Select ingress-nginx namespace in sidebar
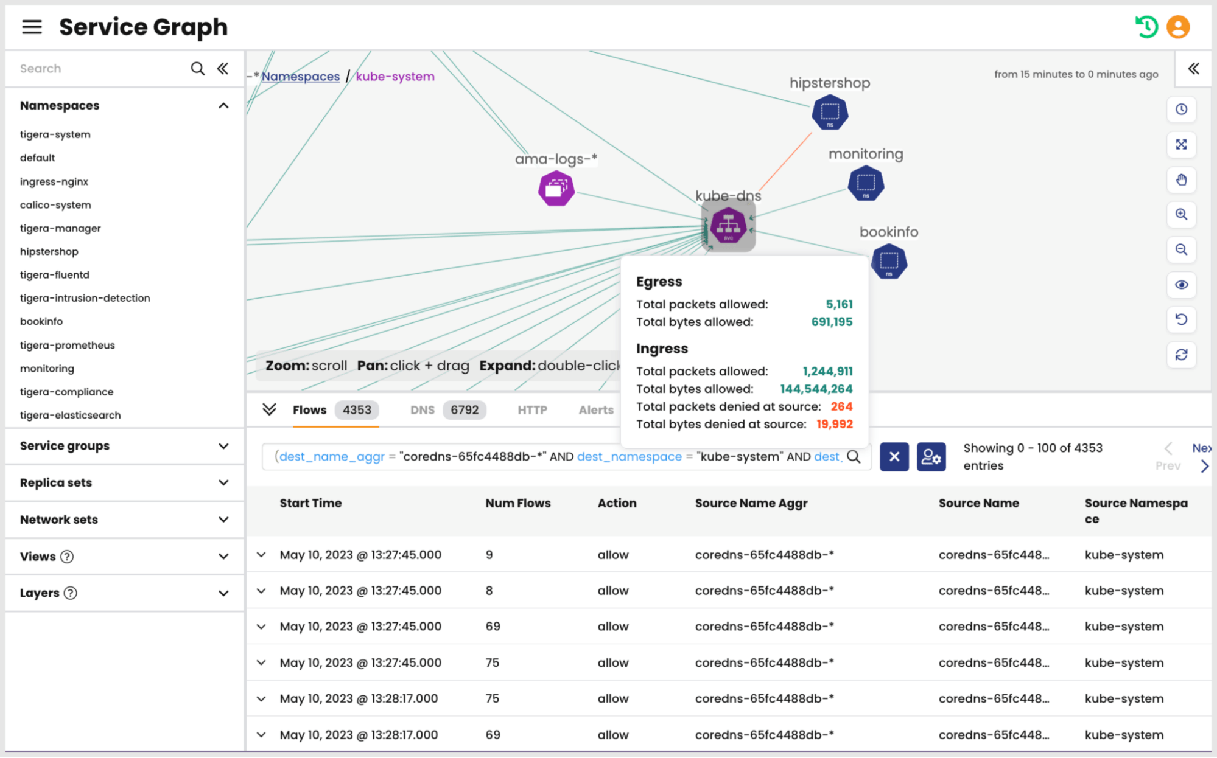 point(54,182)
